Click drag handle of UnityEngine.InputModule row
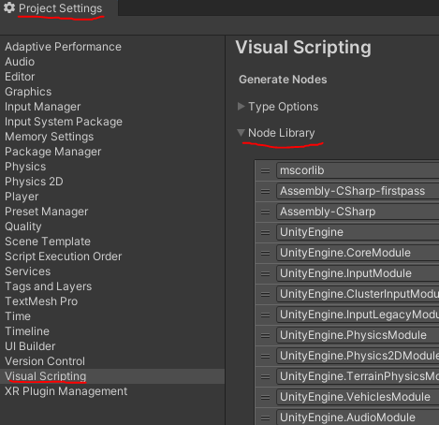Viewport: 439px width, 425px height. pyautogui.click(x=265, y=273)
